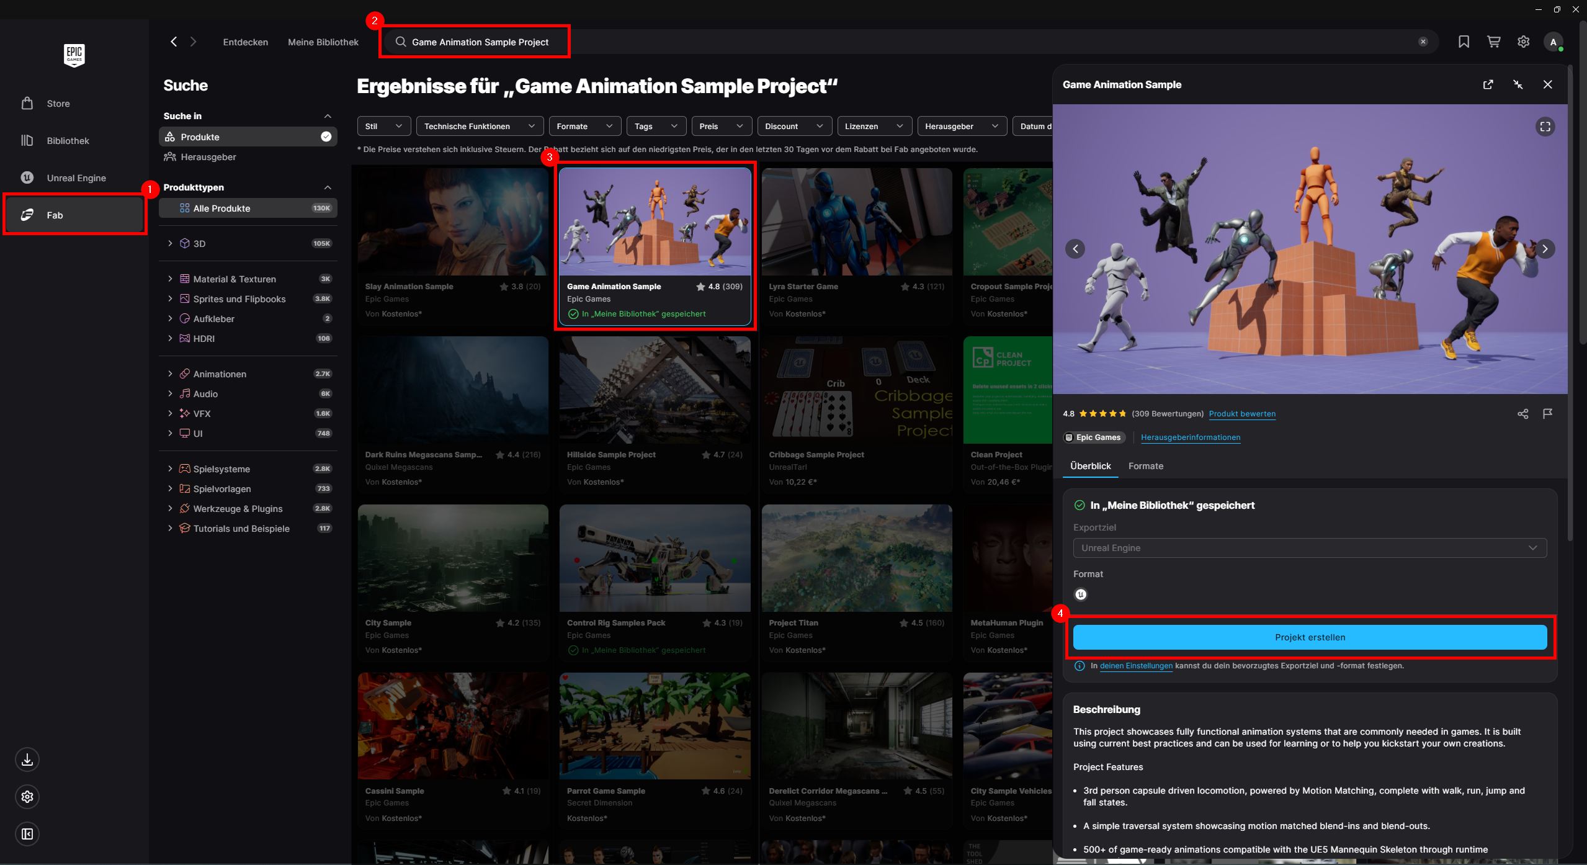1587x865 pixels.
Task: Open the Parrot Game Sample card
Action: pos(655,751)
